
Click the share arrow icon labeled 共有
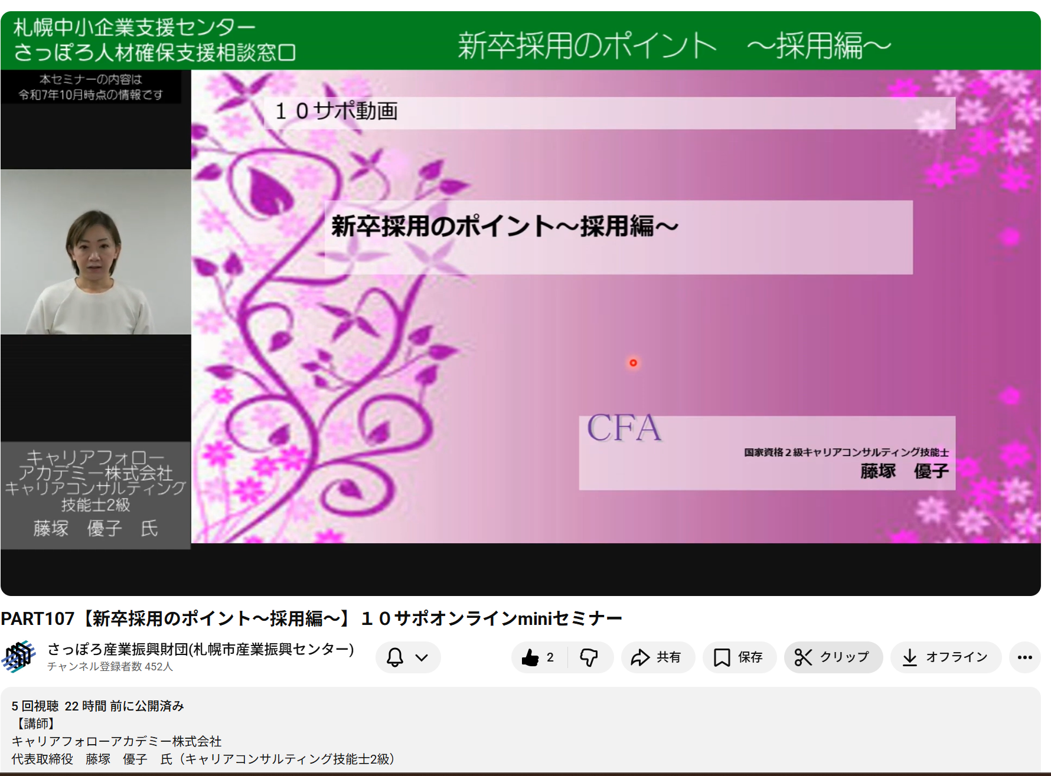(640, 657)
